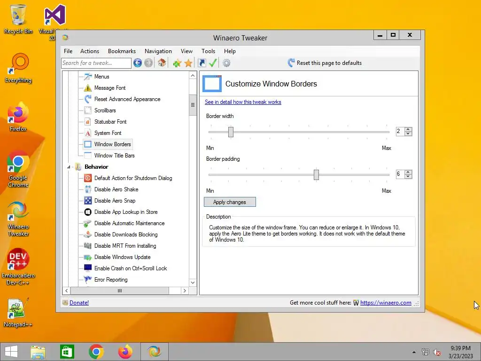481x361 pixels.
Task: Click the Border padding slider thumb
Action: point(316,175)
